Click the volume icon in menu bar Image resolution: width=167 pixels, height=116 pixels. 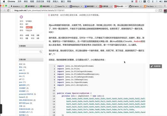coord(161,1)
